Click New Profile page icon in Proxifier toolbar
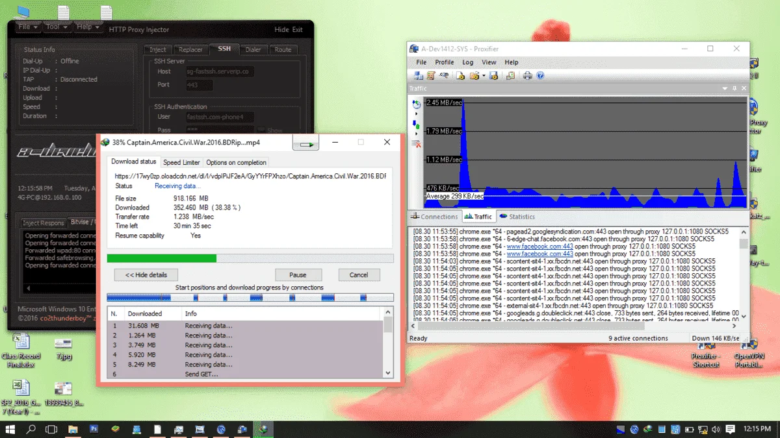The image size is (780, 438). tap(460, 75)
